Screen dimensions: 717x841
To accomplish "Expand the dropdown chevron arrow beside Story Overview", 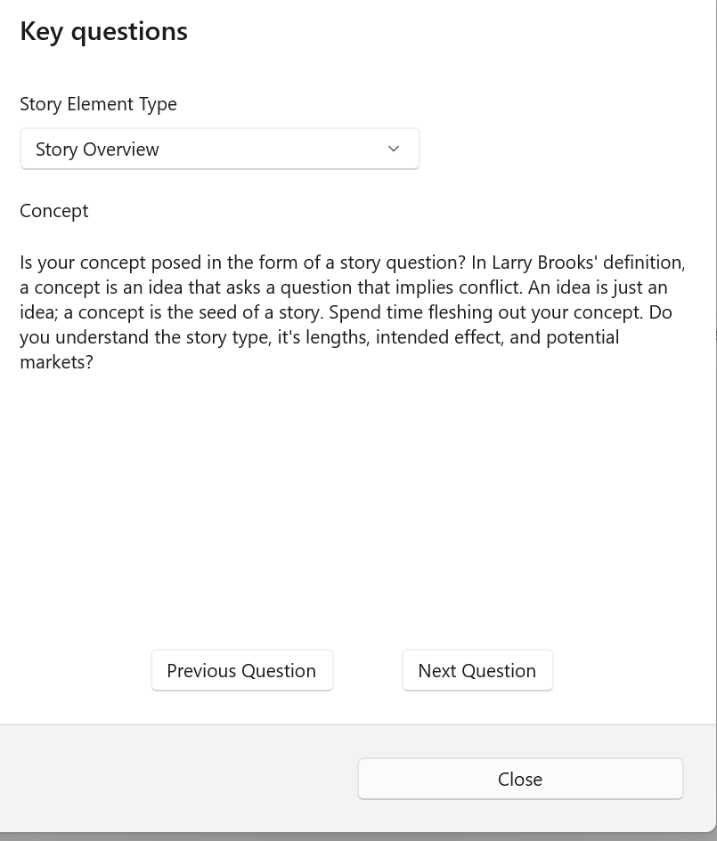I will [x=394, y=149].
